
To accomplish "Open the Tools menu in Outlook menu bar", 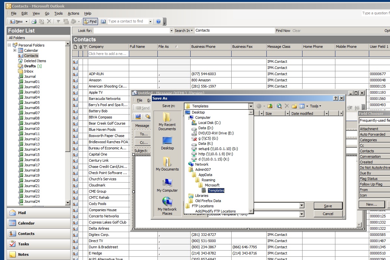I will coord(59,13).
